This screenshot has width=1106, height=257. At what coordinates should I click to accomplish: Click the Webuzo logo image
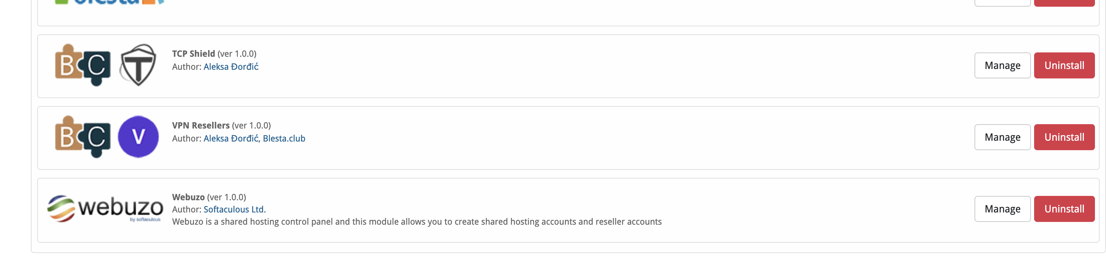tap(105, 209)
